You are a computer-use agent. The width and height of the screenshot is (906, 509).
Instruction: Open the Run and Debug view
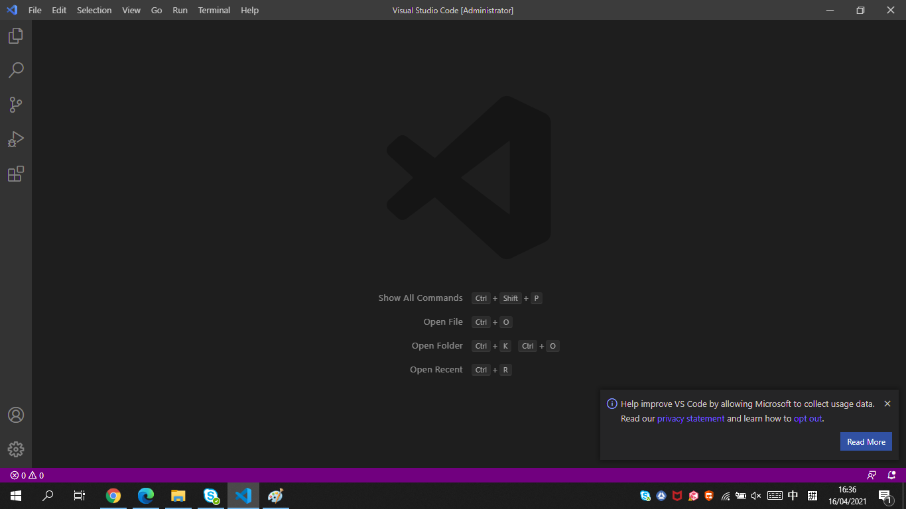click(16, 139)
